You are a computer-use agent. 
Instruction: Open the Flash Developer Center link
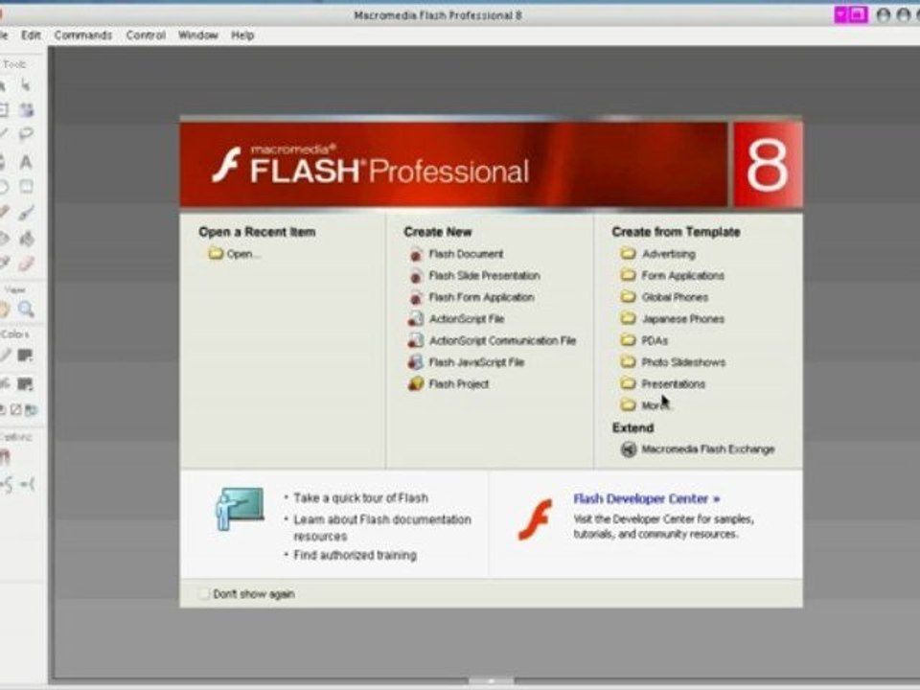(646, 498)
